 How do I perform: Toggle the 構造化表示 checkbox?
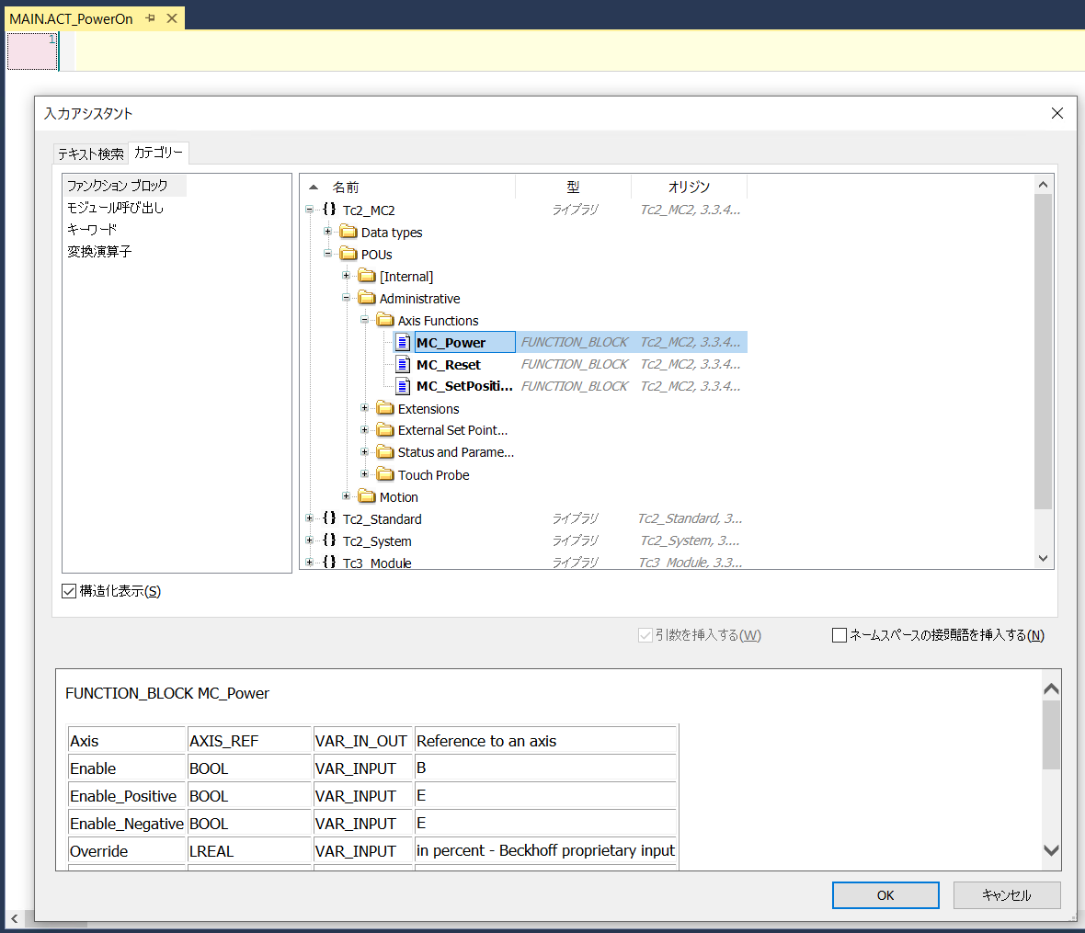69,591
